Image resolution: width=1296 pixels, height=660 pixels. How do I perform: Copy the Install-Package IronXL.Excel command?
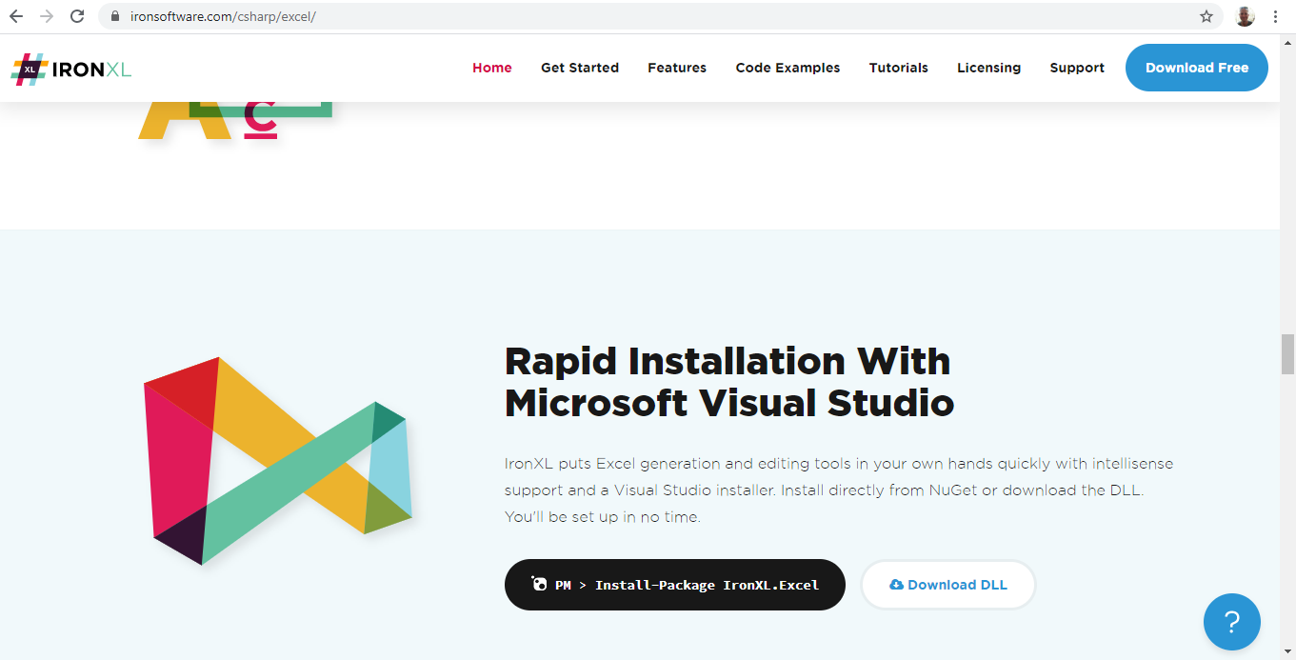675,585
